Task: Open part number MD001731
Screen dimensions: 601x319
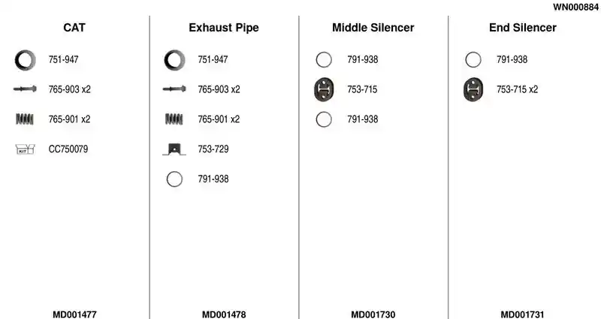Action: point(522,314)
